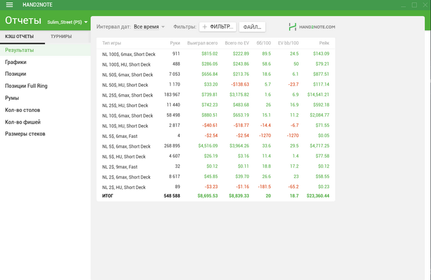
Task: Open the 'Позиции Full Ring' report
Action: [x=46, y=86]
